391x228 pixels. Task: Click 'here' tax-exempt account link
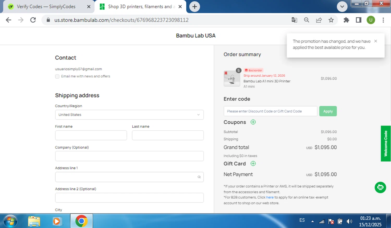270,197
